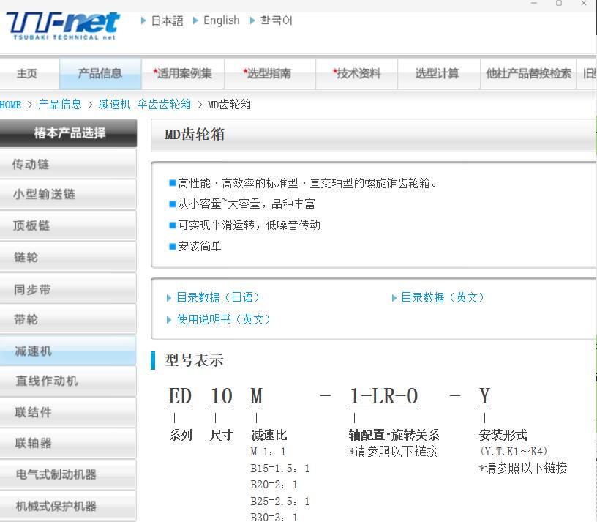597x522 pixels.
Task: Open 产品信息 from the breadcrumb trail
Action: (x=59, y=105)
